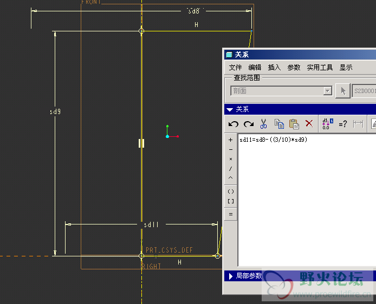The width and height of the screenshot is (376, 304).
Task: Open the 文件 menu
Action: coord(235,68)
